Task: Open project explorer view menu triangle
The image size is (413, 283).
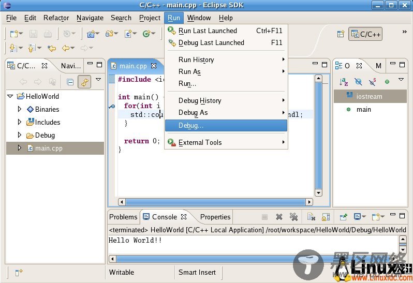Action: [98, 79]
